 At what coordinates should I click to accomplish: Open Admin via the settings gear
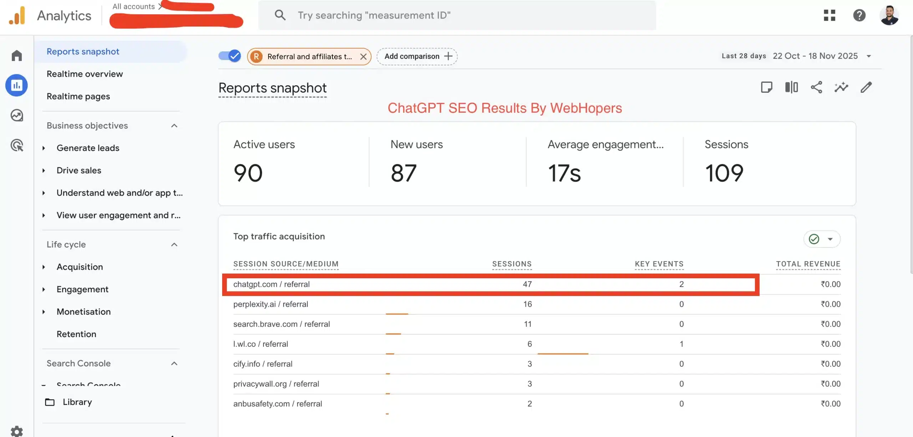[x=16, y=431]
